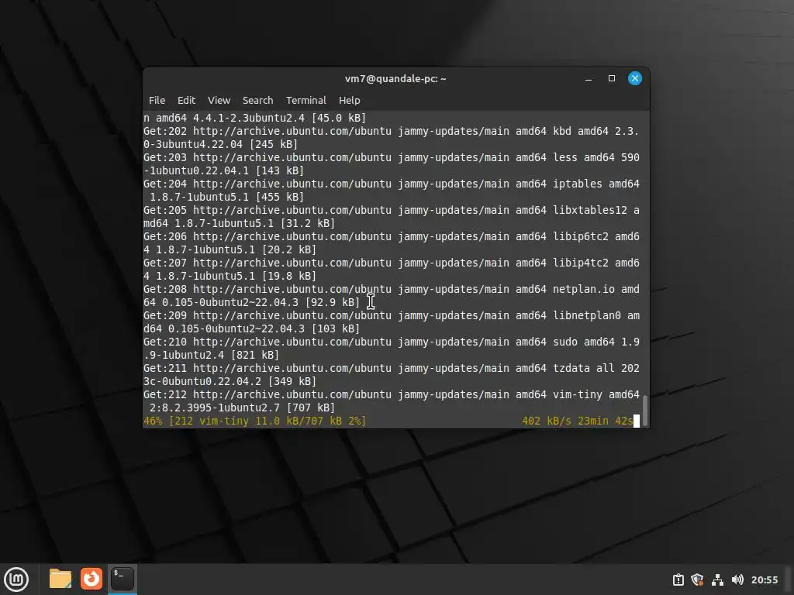This screenshot has width=794, height=595.
Task: Open the Search menu in terminal
Action: 257,100
